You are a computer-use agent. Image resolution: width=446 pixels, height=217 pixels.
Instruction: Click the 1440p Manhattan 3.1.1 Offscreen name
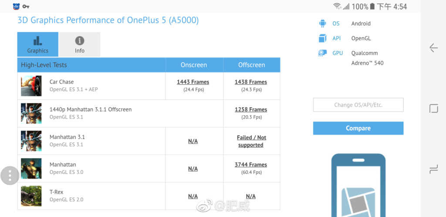[91, 109]
